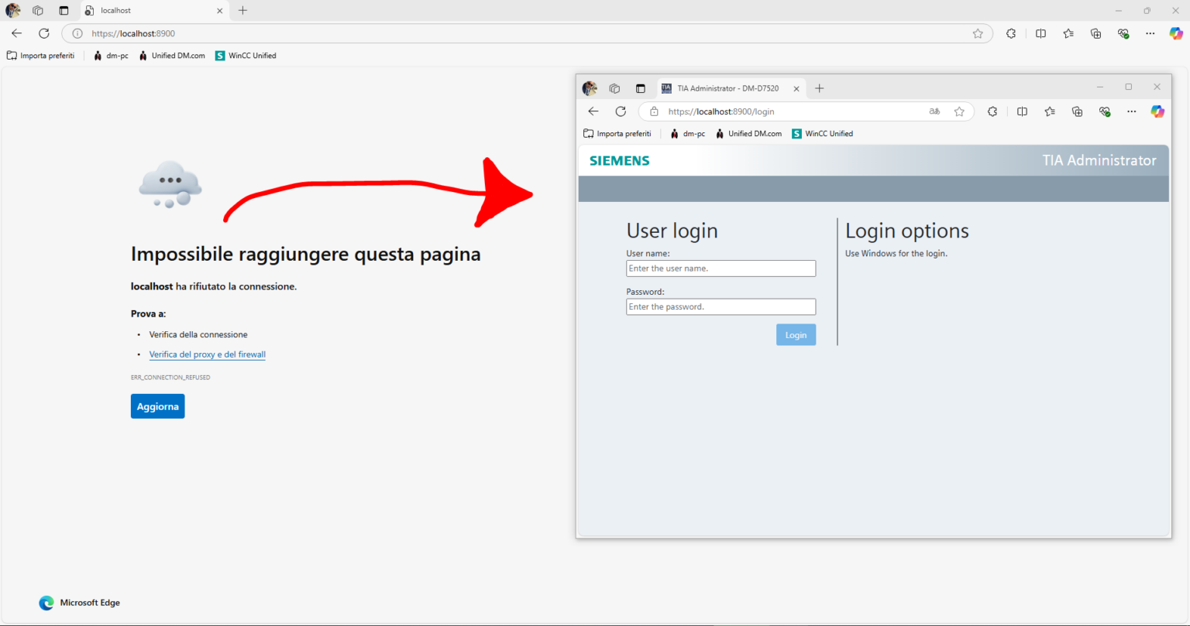Add new tab in outer Edge window

(242, 10)
